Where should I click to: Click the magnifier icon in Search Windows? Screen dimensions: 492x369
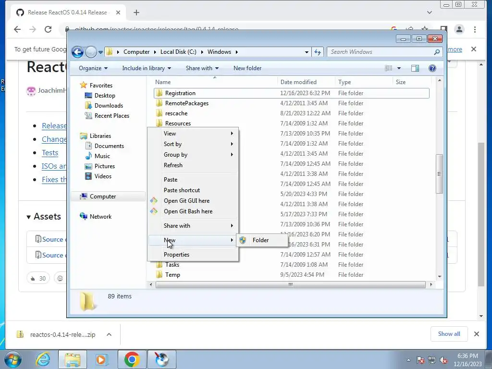pos(437,52)
